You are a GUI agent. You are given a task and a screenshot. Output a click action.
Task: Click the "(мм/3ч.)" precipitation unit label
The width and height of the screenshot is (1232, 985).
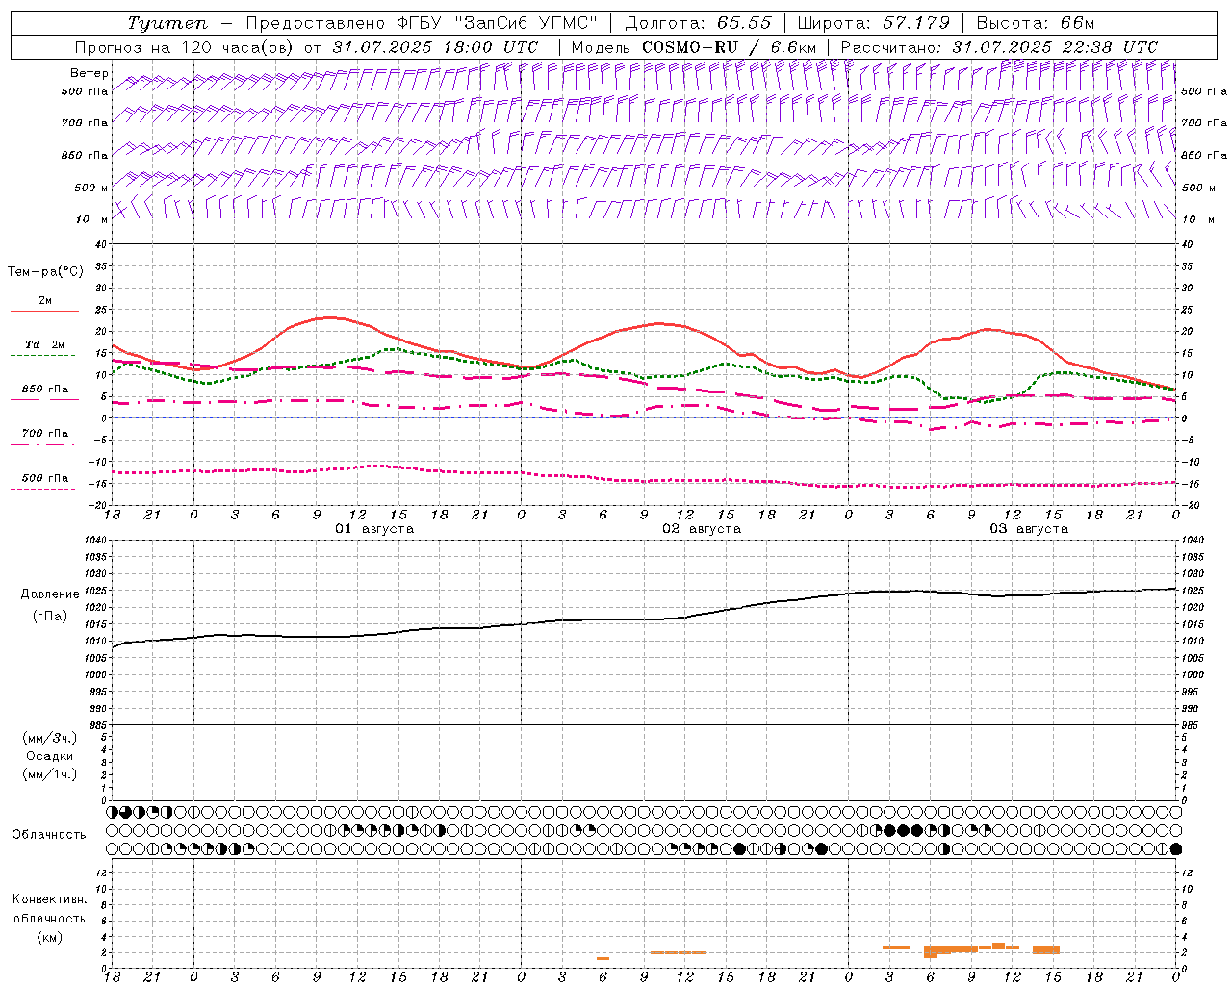click(50, 738)
